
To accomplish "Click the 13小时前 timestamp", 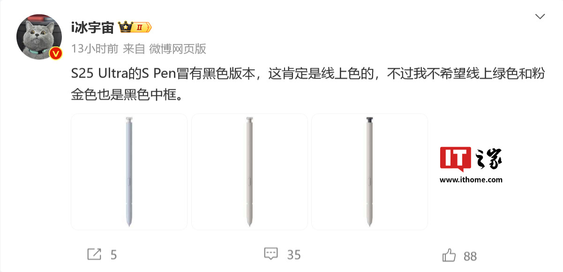I will click(x=94, y=49).
